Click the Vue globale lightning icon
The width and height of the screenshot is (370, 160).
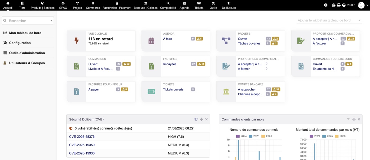pos(76,41)
